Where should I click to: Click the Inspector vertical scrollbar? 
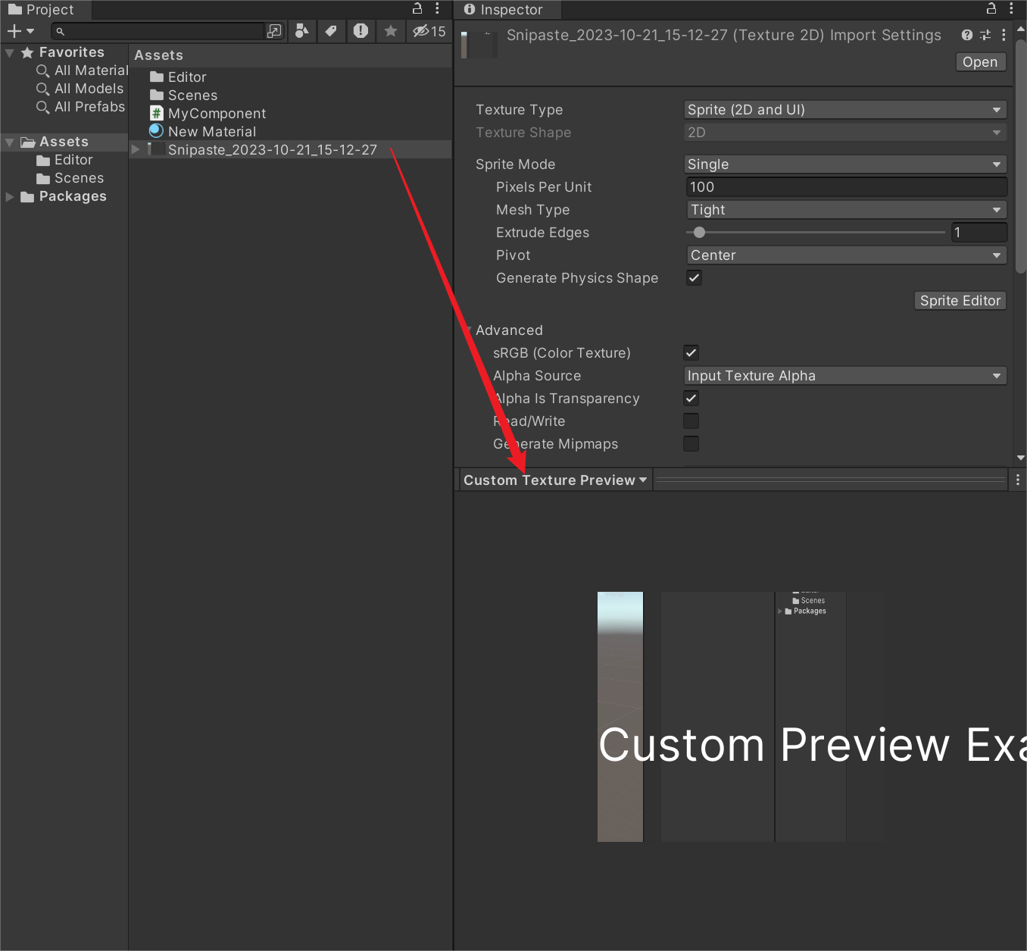[1021, 155]
